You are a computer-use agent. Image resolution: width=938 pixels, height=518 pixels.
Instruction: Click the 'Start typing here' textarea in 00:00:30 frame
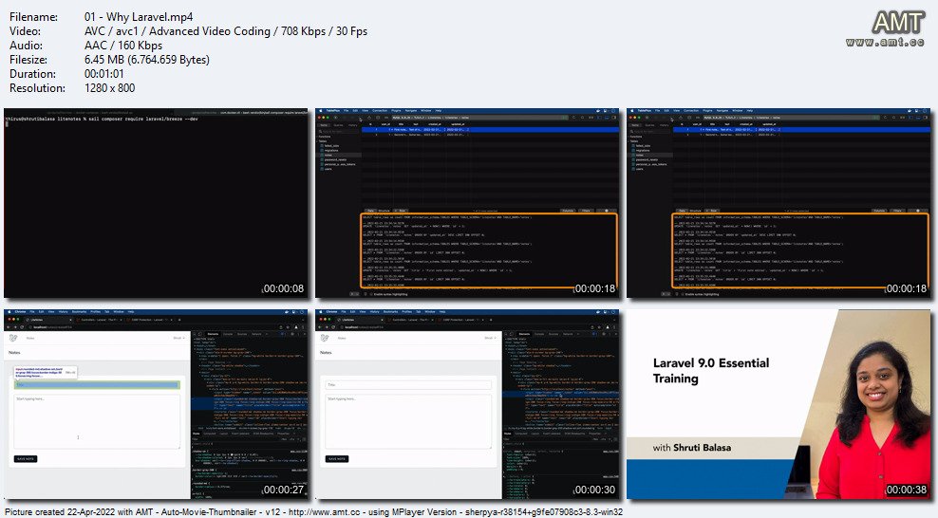click(408, 421)
